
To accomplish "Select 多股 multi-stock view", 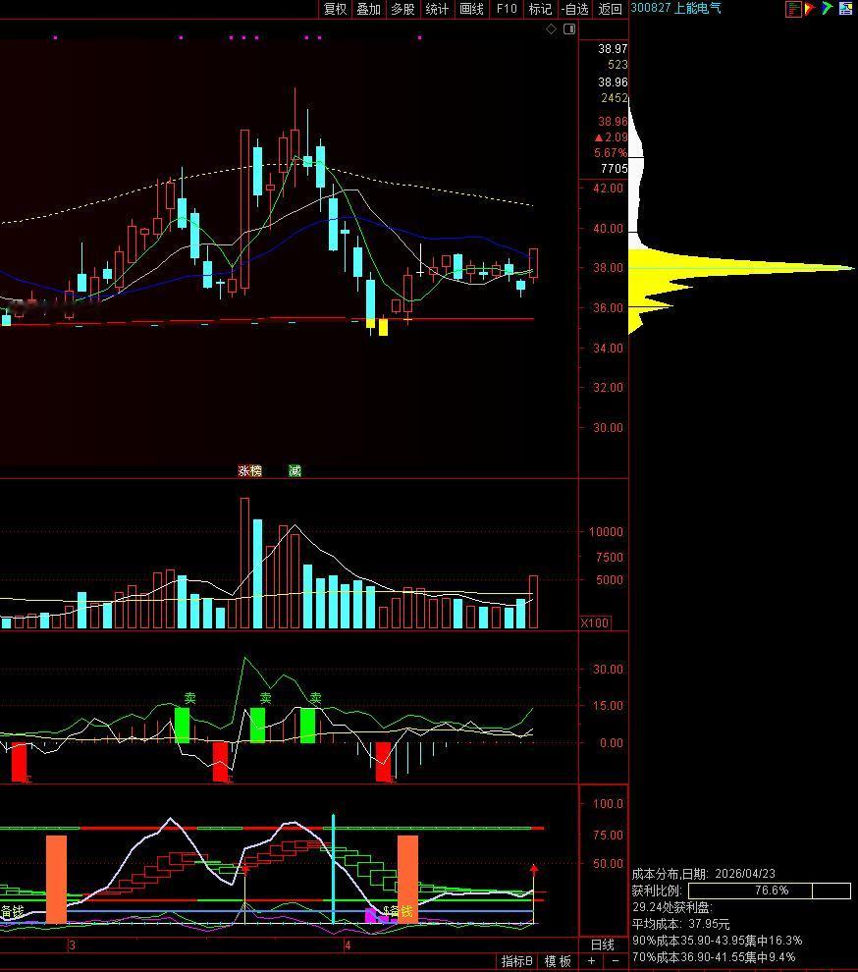I will [402, 9].
